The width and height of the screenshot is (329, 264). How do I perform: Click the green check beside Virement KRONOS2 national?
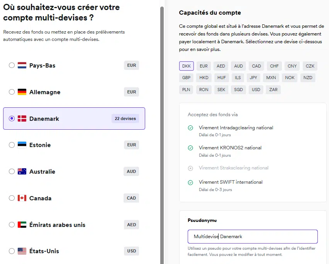coord(190,147)
